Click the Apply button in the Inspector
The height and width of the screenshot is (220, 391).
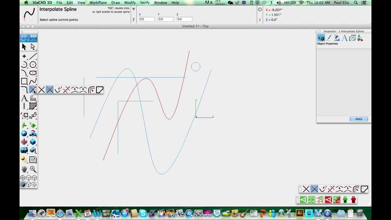click(x=359, y=119)
